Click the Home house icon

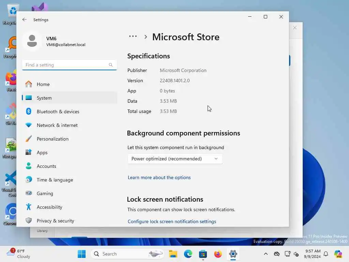coord(29,84)
